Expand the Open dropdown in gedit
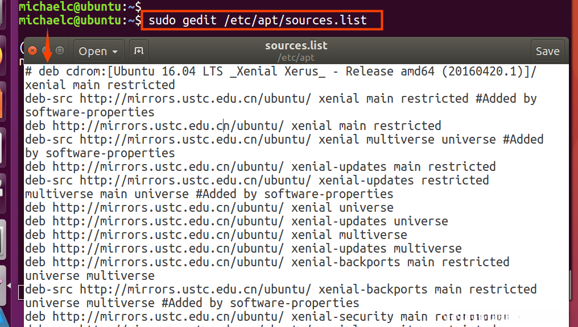 [x=98, y=51]
